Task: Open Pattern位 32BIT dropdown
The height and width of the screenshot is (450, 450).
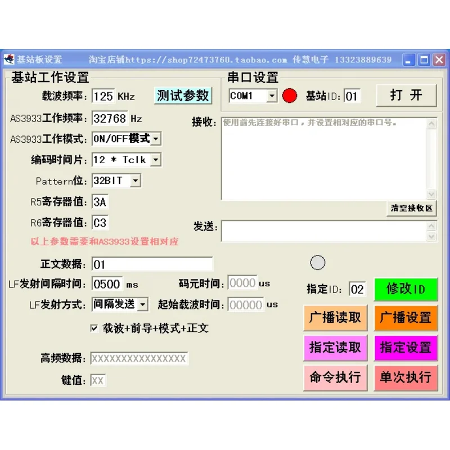Action: (135, 181)
